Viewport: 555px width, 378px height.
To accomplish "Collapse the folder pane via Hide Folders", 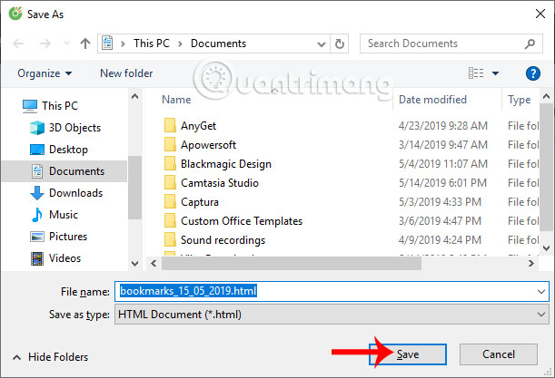I will 51,357.
